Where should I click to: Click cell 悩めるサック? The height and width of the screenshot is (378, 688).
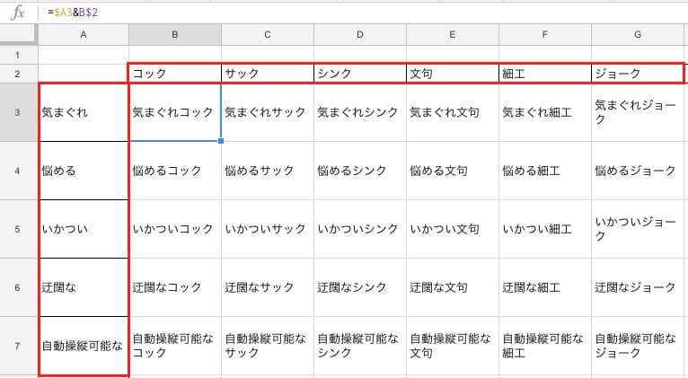tap(268, 171)
